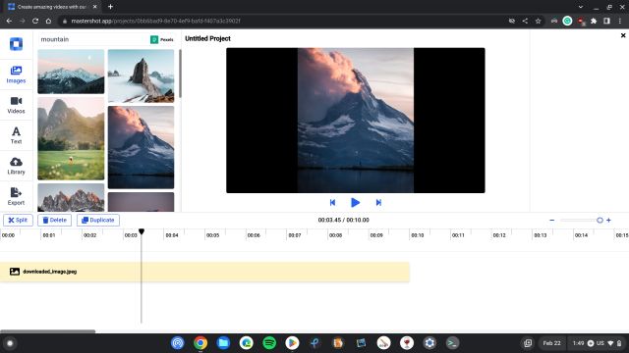Go back in the browser
Screen dimensions: 629x353
click(x=9, y=21)
